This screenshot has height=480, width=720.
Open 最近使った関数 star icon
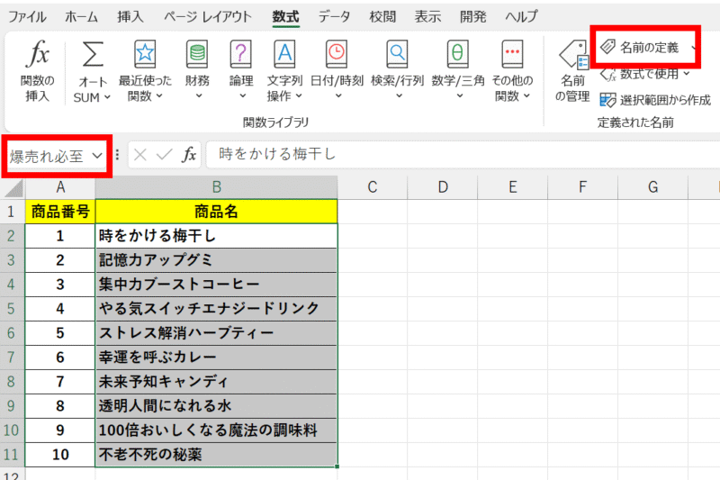click(145, 54)
